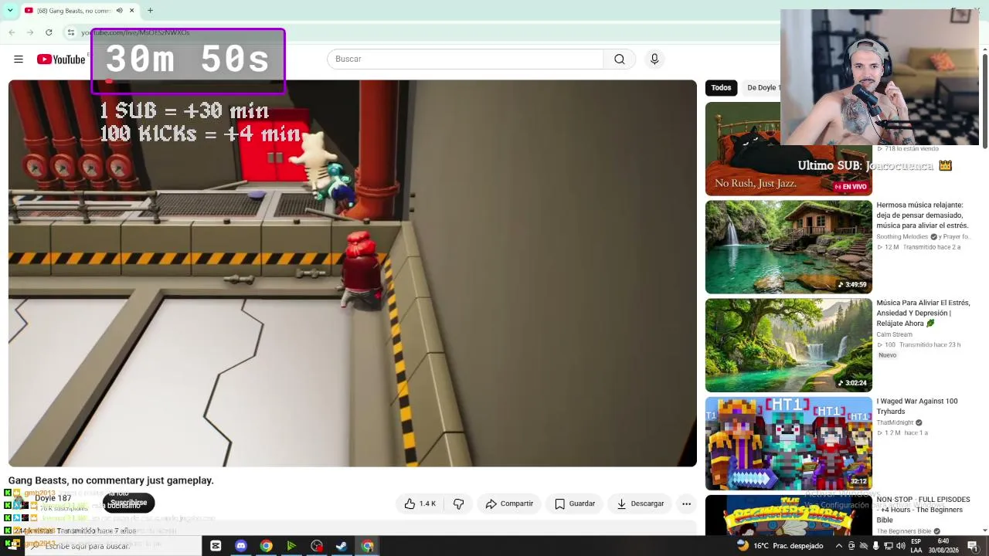The height and width of the screenshot is (556, 989).
Task: Click the YouTube search field
Action: 465,59
